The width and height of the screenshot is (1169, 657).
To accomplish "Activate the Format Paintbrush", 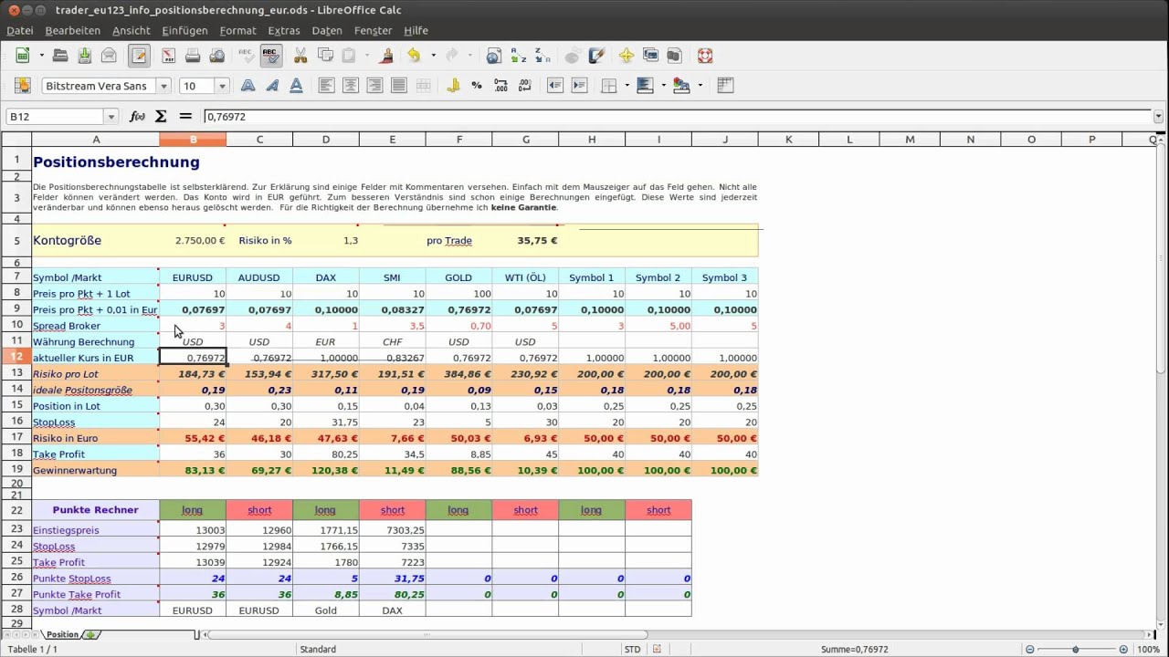I will point(386,56).
